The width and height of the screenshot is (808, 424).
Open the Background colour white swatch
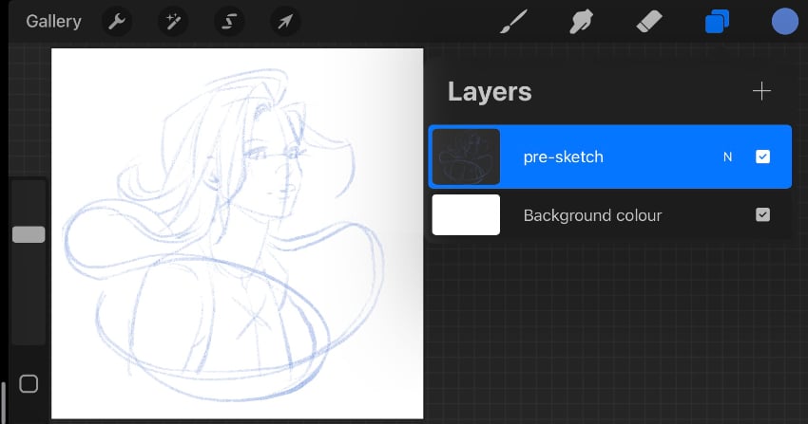coord(466,214)
